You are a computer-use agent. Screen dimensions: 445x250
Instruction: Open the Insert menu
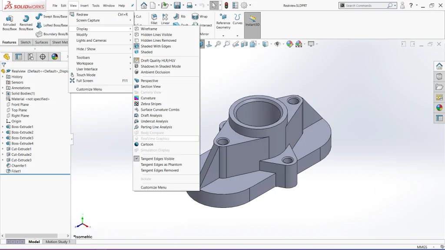84,5
